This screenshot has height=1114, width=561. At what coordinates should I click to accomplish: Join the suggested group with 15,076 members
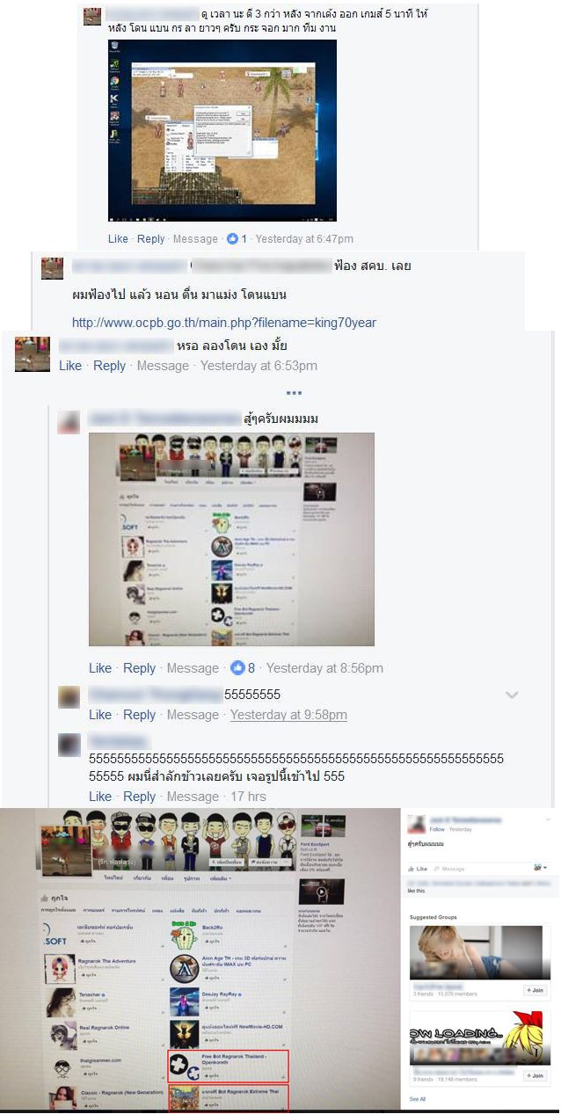[535, 990]
